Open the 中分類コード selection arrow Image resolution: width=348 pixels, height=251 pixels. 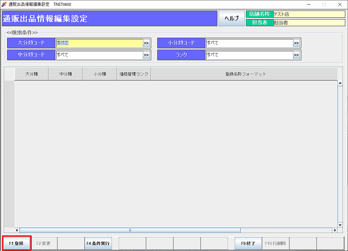click(146, 55)
